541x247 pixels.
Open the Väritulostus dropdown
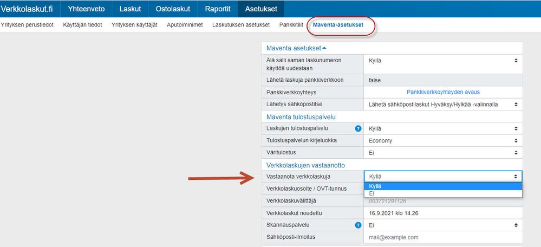click(x=443, y=153)
